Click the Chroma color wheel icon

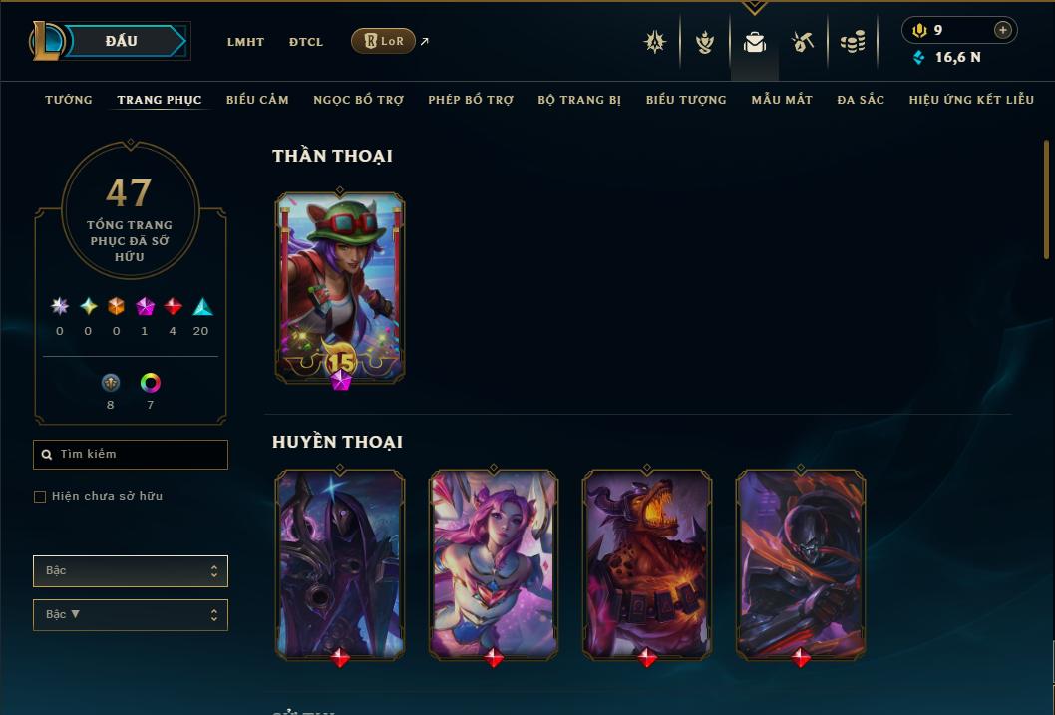coord(150,383)
